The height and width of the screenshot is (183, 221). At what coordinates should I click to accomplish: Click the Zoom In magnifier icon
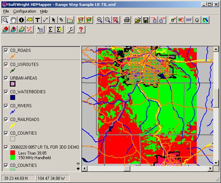click(99, 20)
